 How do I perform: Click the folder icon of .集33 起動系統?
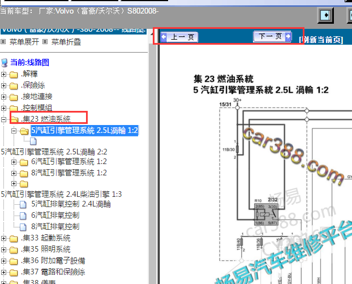coord(14,239)
